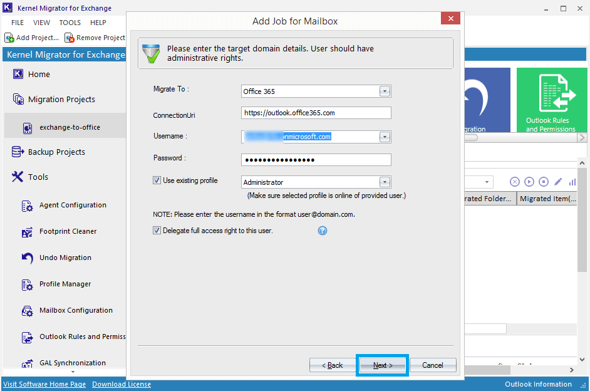
Task: Select the Migration Projects sidebar icon
Action: pyautogui.click(x=18, y=100)
